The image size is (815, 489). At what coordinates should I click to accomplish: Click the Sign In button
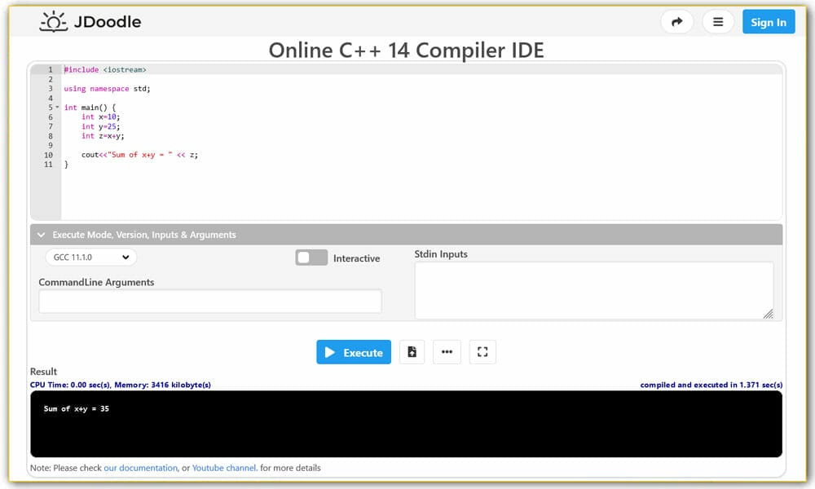click(769, 21)
